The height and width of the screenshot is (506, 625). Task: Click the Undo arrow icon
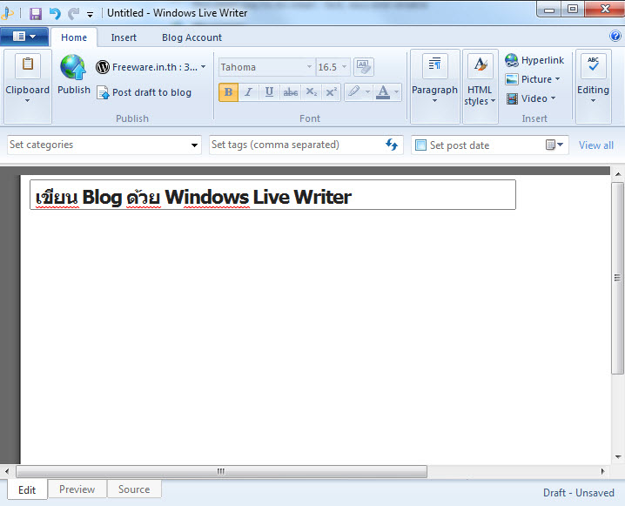[55, 13]
